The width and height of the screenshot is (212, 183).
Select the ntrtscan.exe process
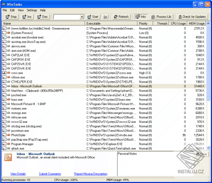click(104, 117)
